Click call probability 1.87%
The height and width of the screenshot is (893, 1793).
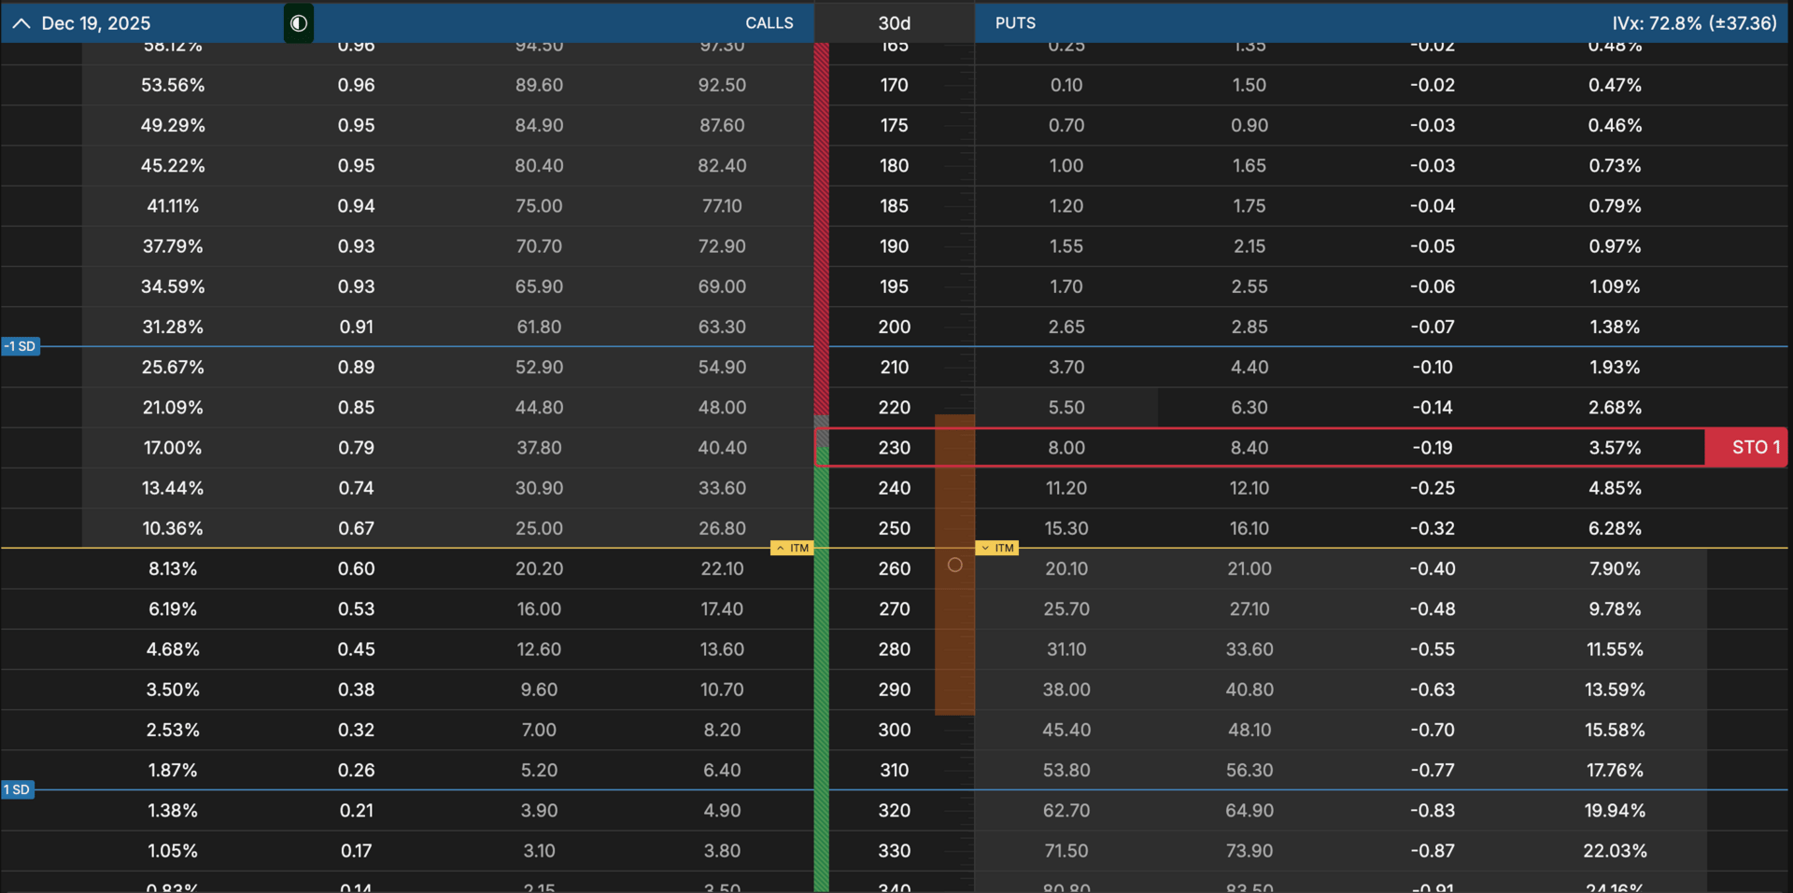tap(173, 770)
